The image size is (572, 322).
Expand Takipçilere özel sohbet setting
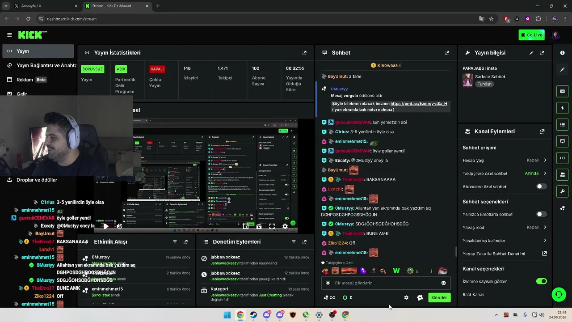click(505, 174)
